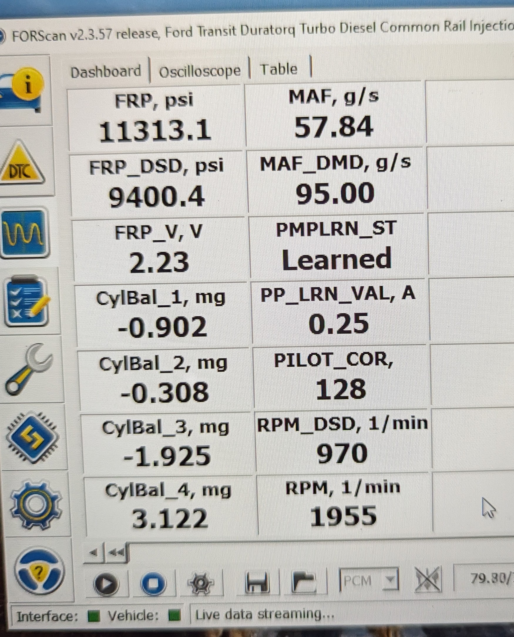Image resolution: width=514 pixels, height=637 pixels.
Task: Save the log with the floppy disk icon
Action: click(x=257, y=583)
